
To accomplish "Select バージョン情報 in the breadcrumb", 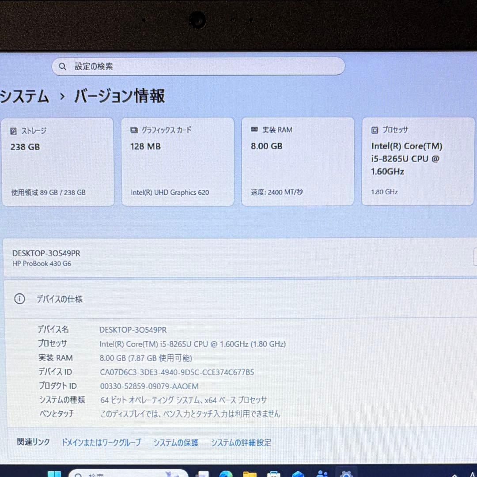I will 119,97.
